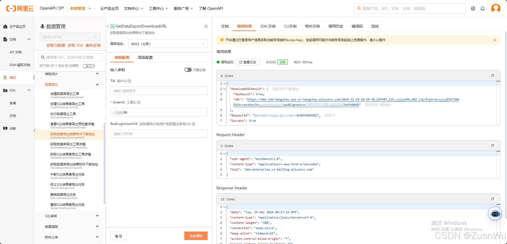
Task: Click the 获取 SDK link
Action: (75, 45)
